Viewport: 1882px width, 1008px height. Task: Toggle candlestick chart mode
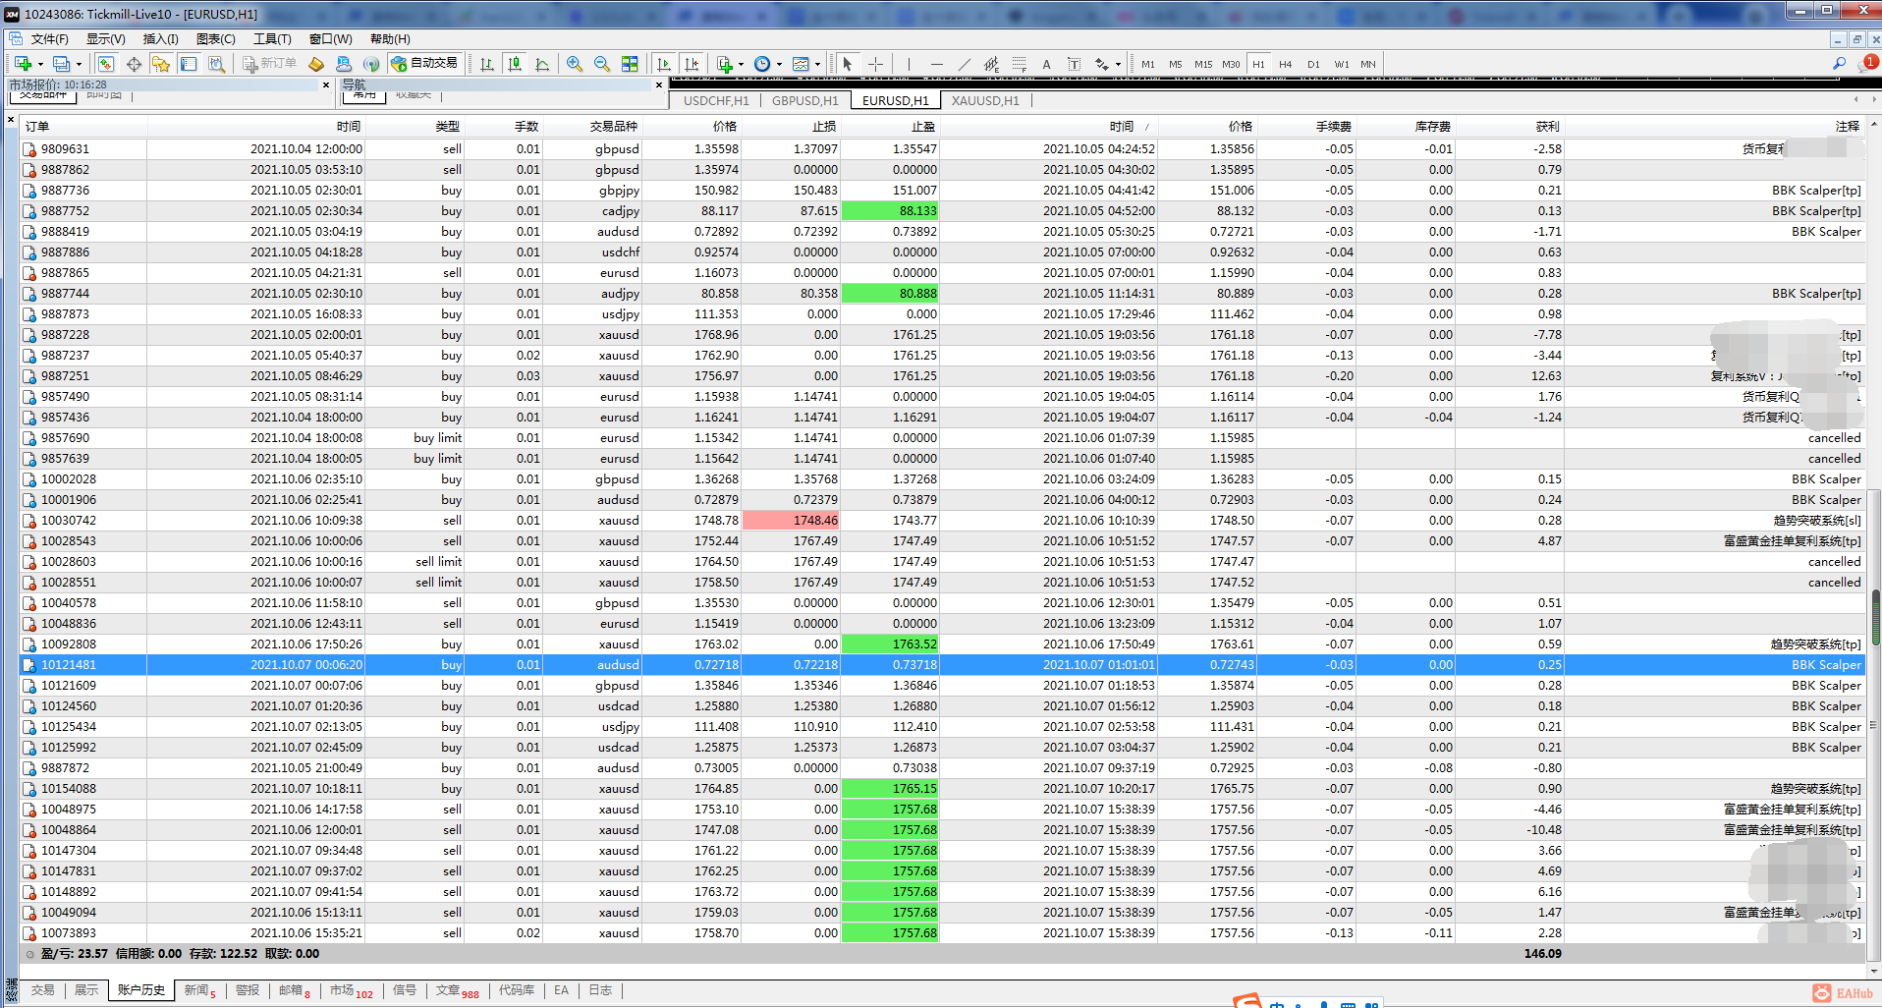coord(515,64)
